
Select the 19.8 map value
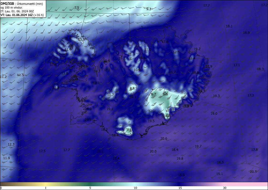180,159
